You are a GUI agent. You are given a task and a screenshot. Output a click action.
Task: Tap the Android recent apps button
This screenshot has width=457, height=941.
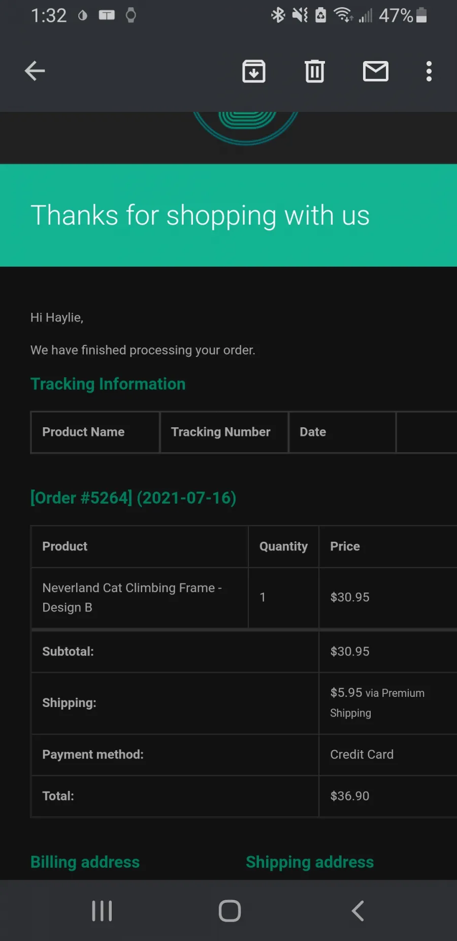click(102, 910)
